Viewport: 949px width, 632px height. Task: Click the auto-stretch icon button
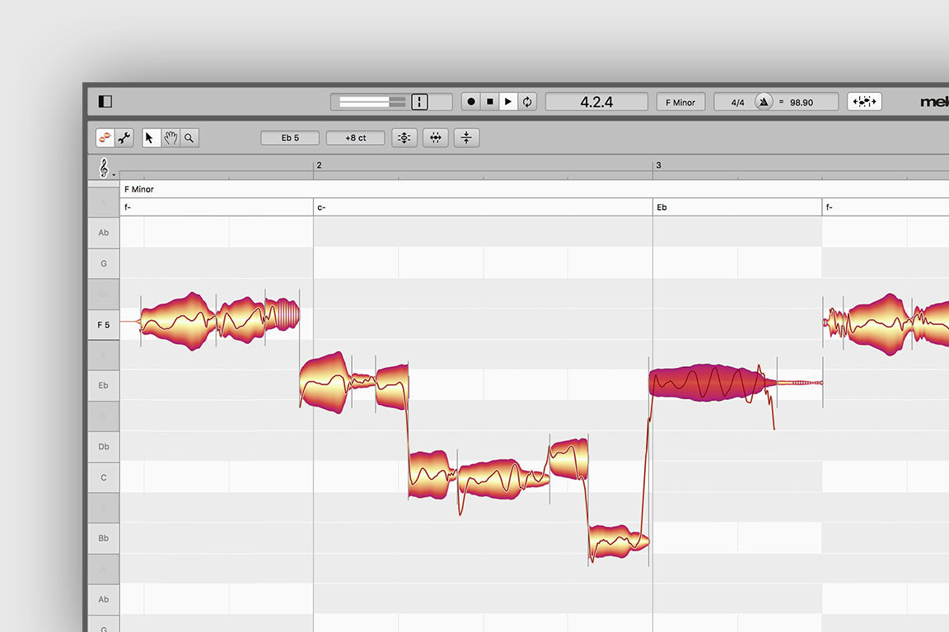[864, 101]
